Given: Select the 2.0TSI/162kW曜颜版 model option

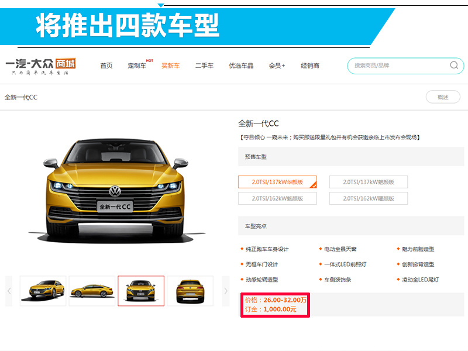Looking at the screenshot, I should tap(369, 198).
